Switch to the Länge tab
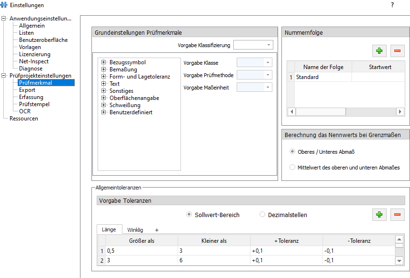The height and width of the screenshot is (278, 410). coord(109,229)
